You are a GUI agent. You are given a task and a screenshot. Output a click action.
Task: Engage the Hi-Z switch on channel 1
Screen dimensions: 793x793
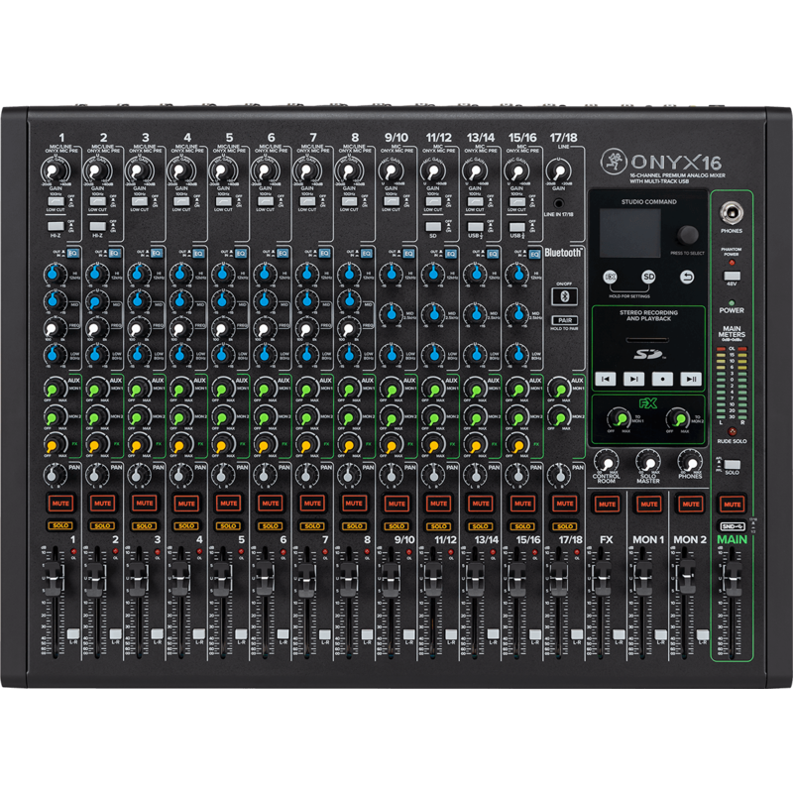pyautogui.click(x=55, y=227)
